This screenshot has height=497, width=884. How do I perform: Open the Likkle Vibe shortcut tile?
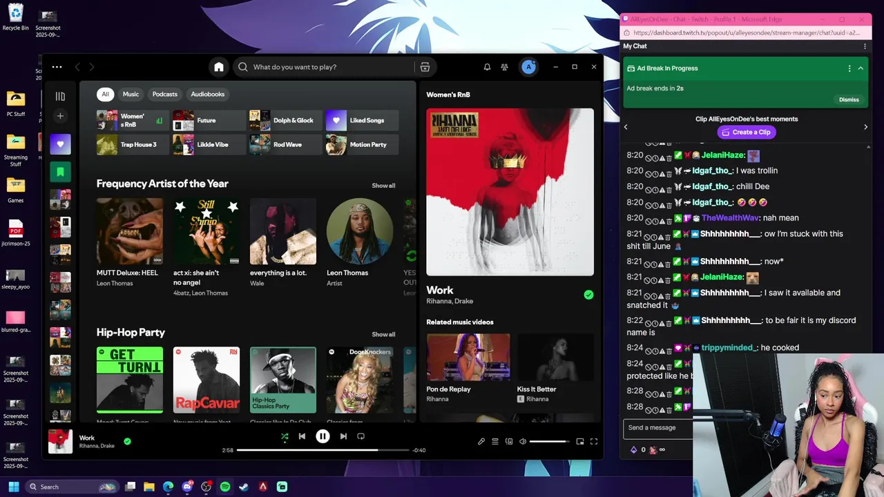pos(209,144)
